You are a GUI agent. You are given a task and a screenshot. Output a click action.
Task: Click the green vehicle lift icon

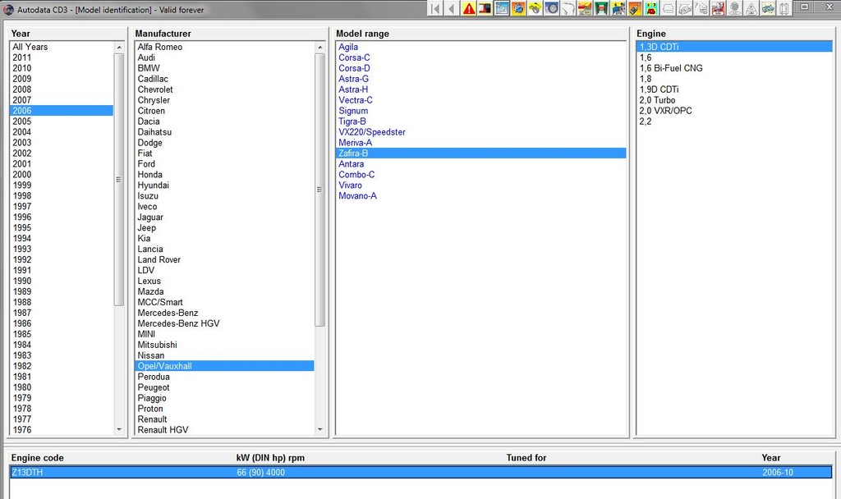coord(601,8)
